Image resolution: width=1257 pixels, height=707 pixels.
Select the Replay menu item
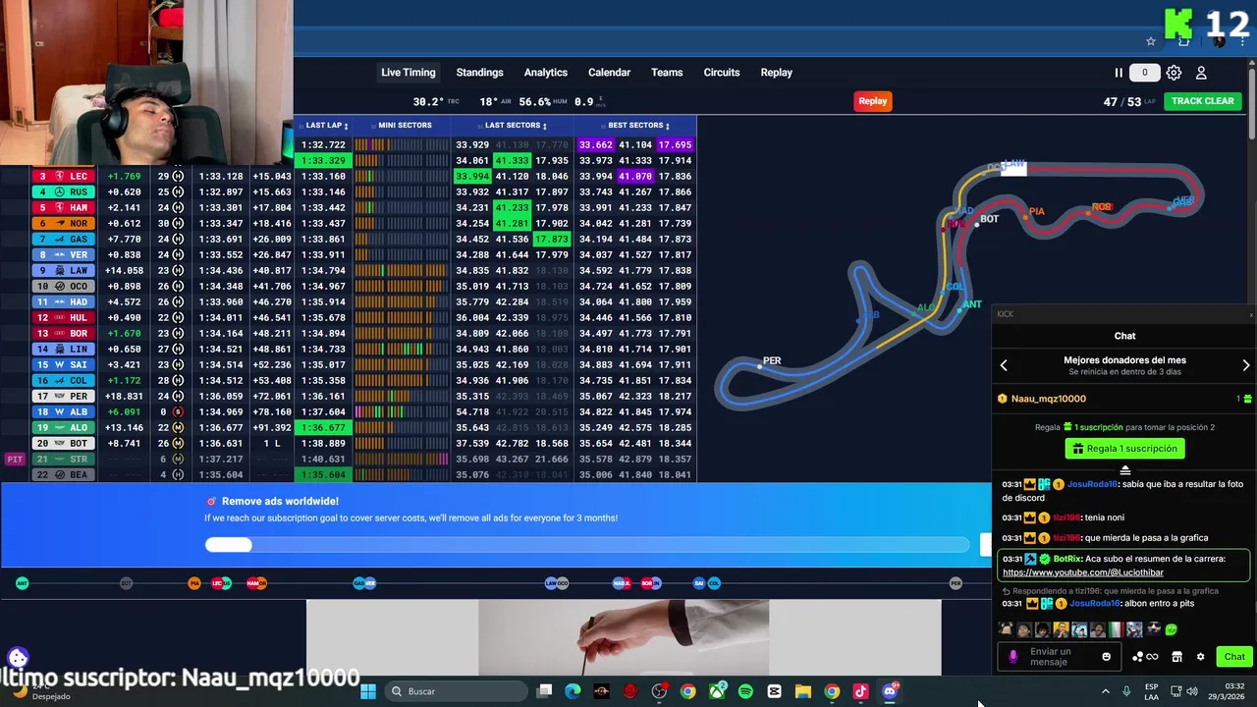point(776,73)
